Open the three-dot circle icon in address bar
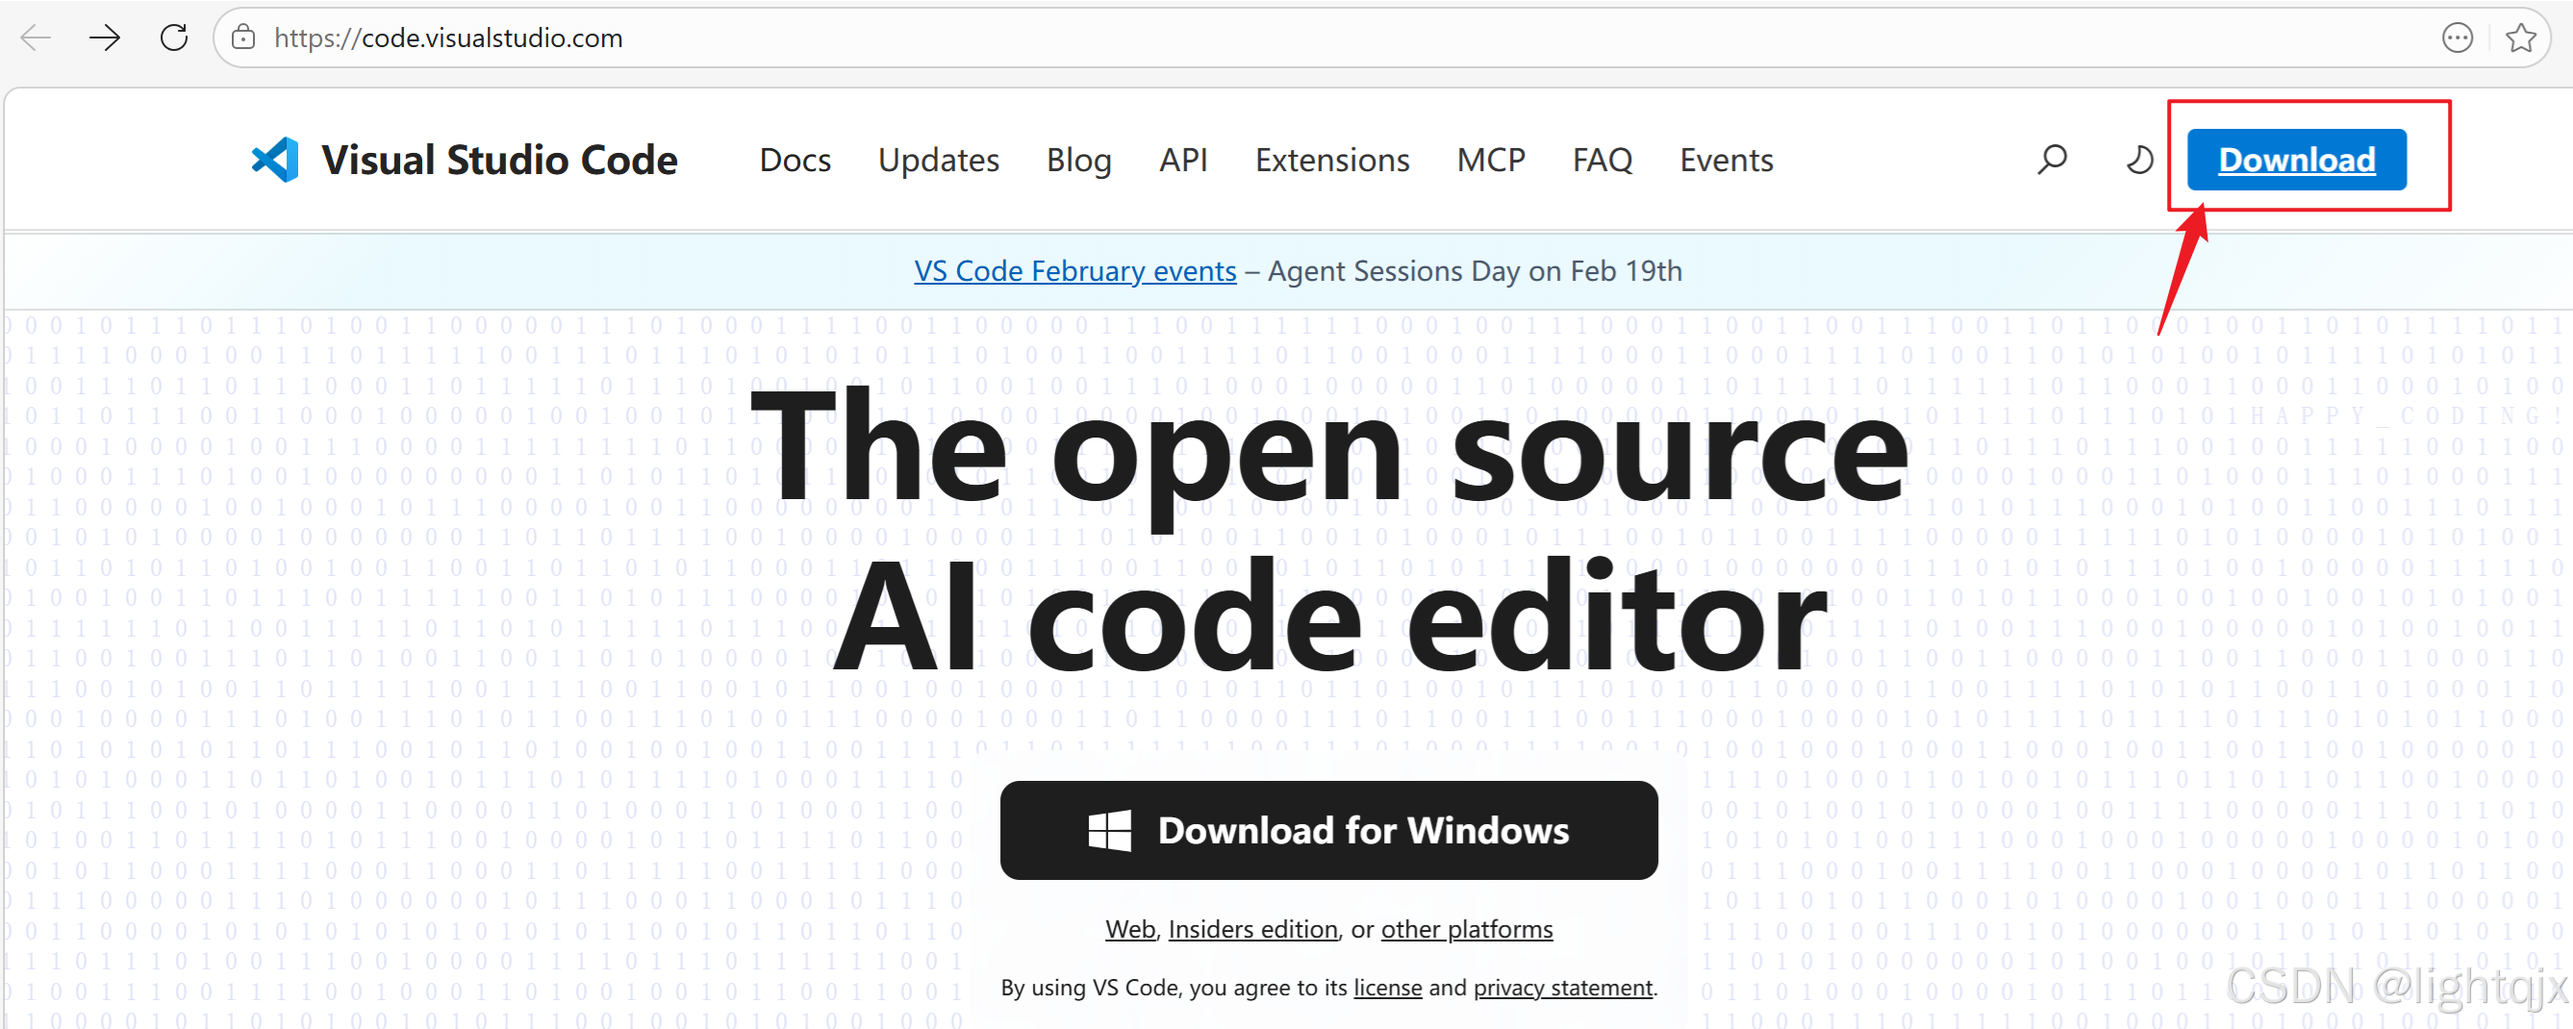Viewport: 2573px width, 1029px height. [x=2458, y=38]
